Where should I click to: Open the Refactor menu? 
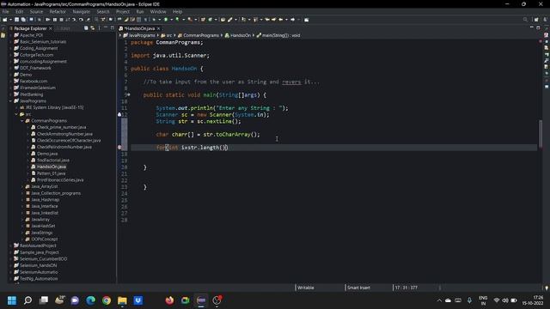[58, 11]
